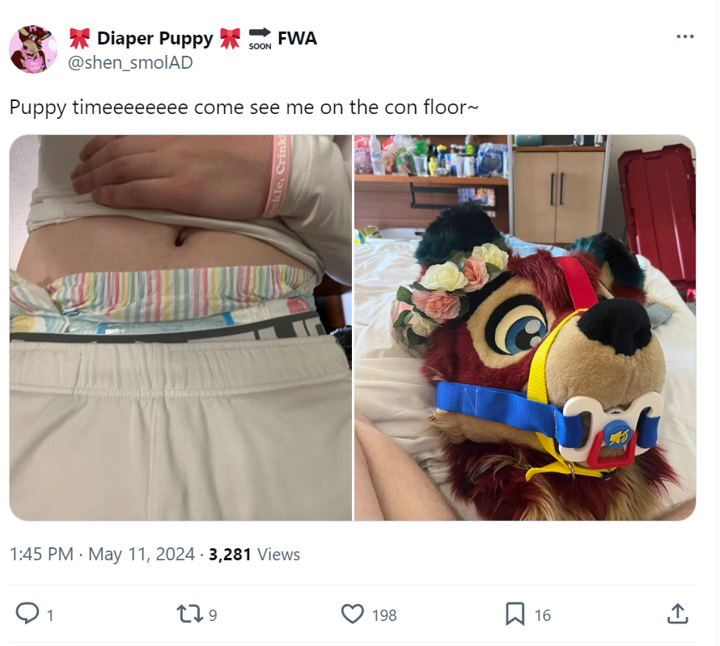
Task: View the 3,281 Views analytics
Action: point(254,555)
